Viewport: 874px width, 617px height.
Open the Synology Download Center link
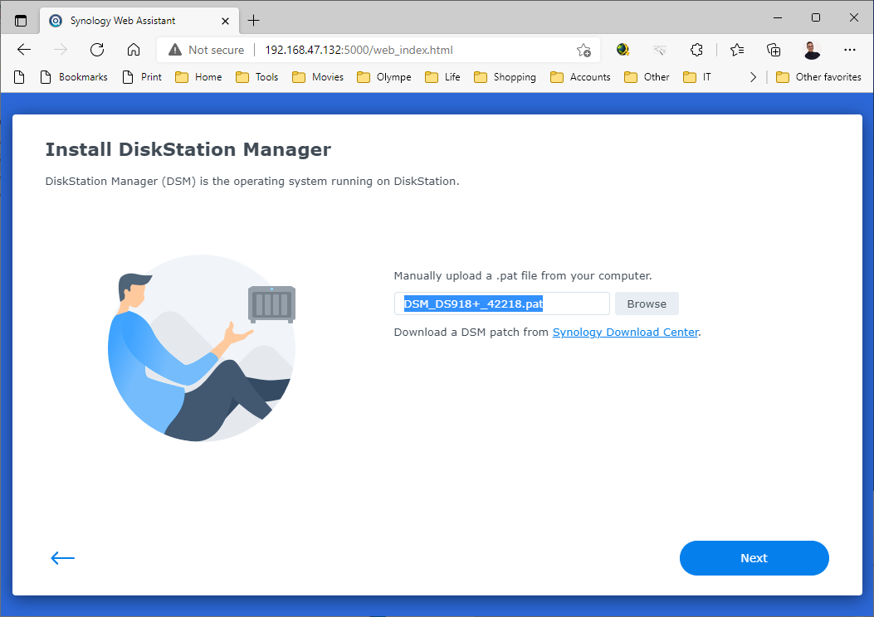(625, 332)
